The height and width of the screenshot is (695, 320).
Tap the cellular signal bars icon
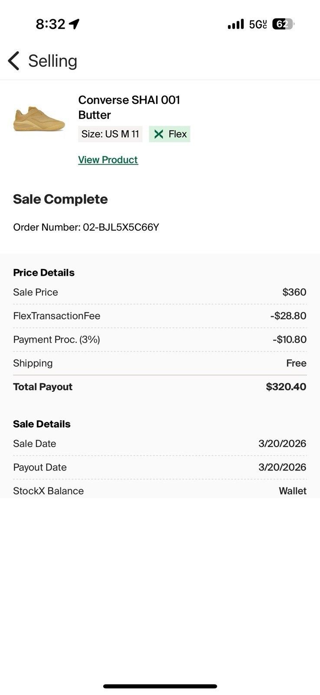(x=236, y=24)
